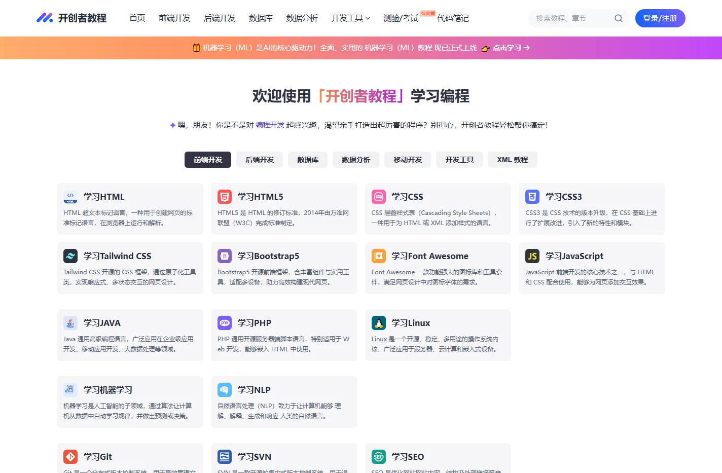Image resolution: width=722 pixels, height=473 pixels.
Task: Click the Tailwind CSS wave icon
Action: (70, 256)
